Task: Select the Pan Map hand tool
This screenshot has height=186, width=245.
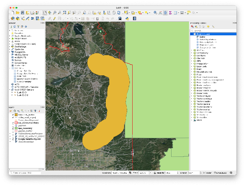Action: (45, 13)
